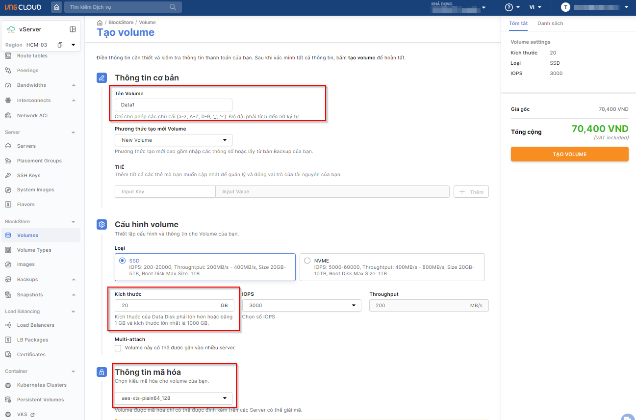Open the volume creation method dropdown
The width and height of the screenshot is (636, 420).
coord(173,140)
